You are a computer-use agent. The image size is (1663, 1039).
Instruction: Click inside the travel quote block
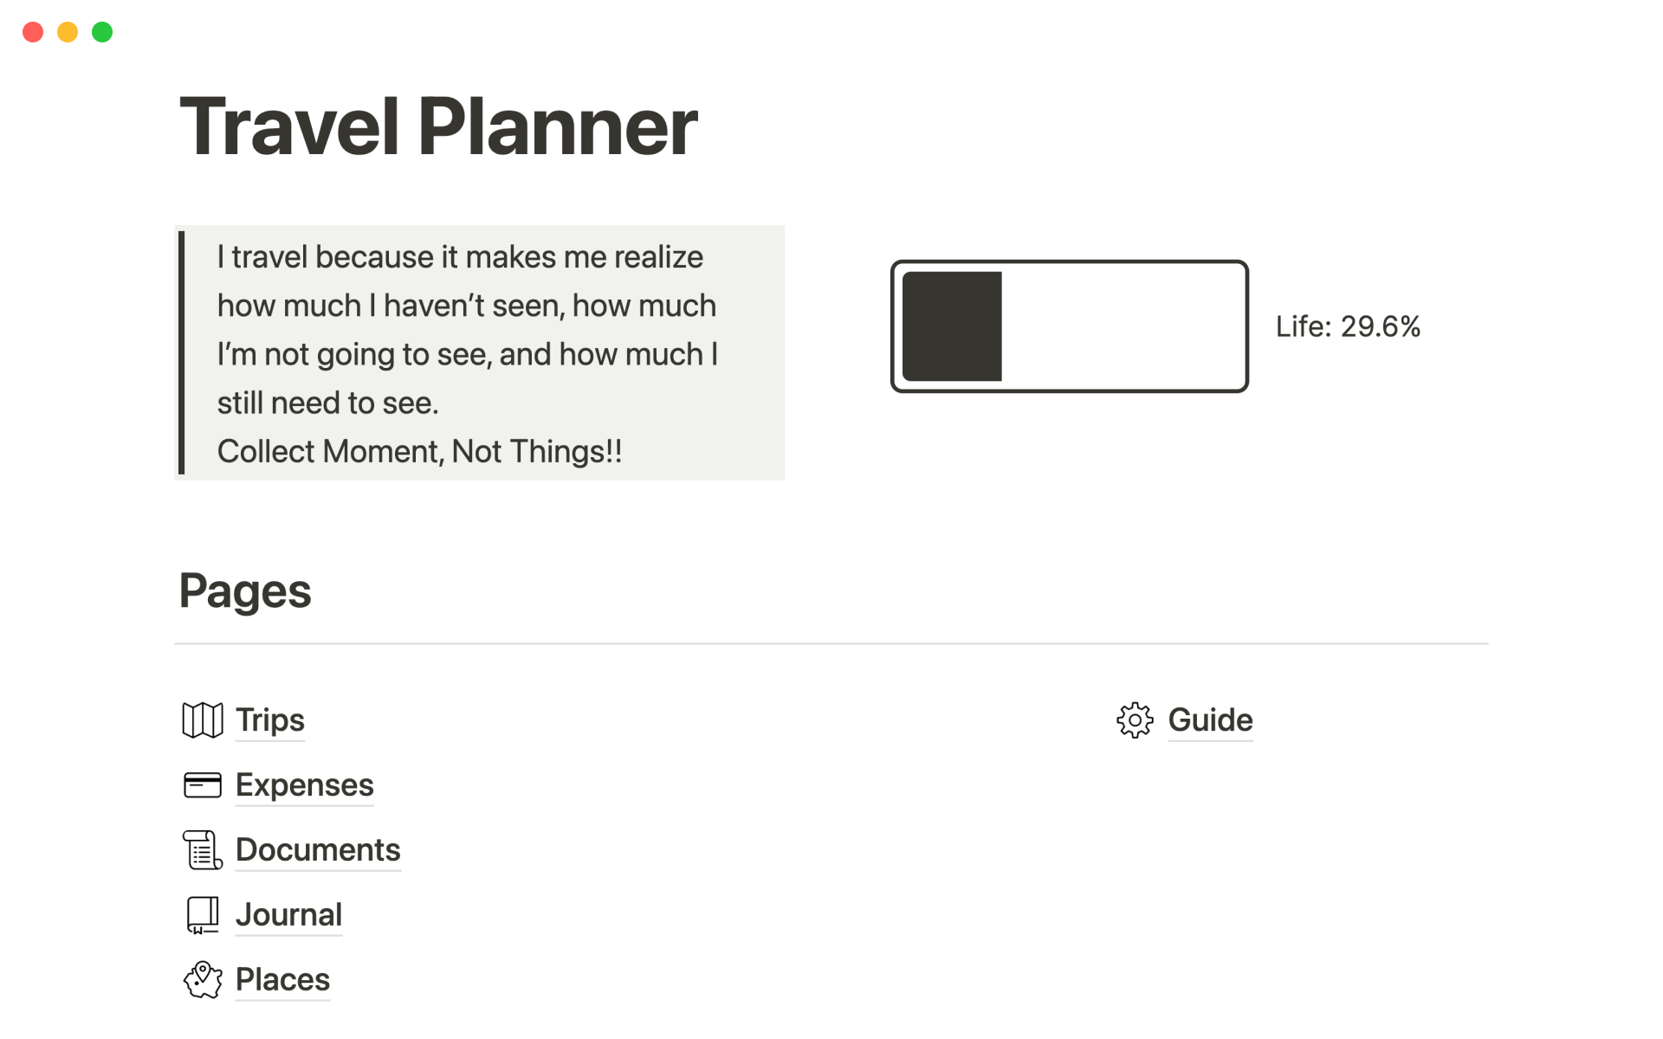click(481, 353)
